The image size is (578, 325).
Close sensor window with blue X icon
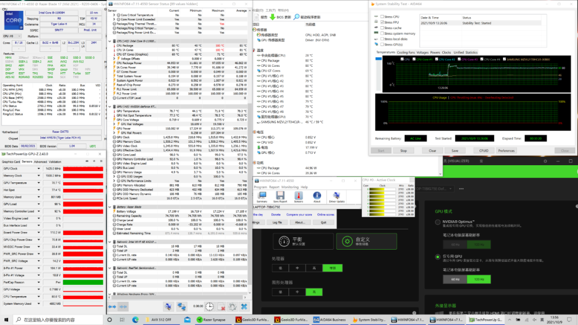(x=244, y=306)
